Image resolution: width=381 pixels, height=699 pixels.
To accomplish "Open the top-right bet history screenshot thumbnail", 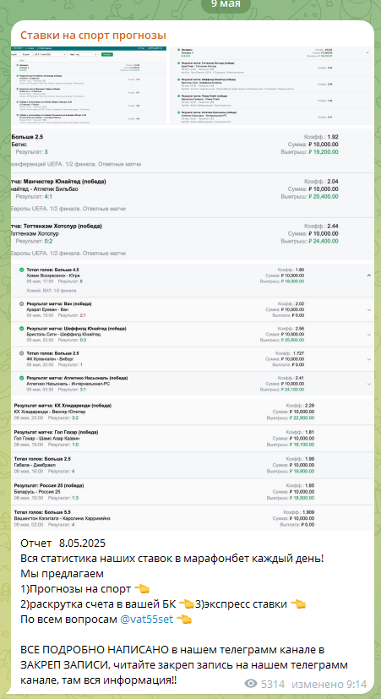I will [271, 85].
